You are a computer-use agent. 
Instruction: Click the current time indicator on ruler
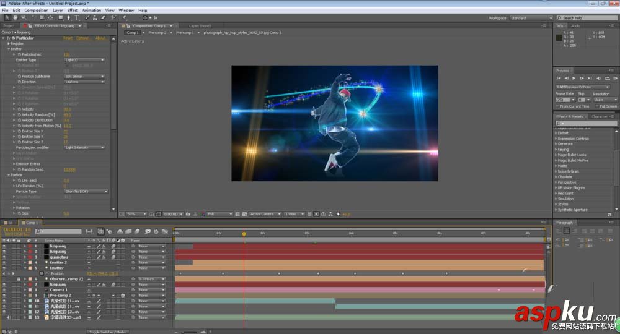click(x=244, y=234)
